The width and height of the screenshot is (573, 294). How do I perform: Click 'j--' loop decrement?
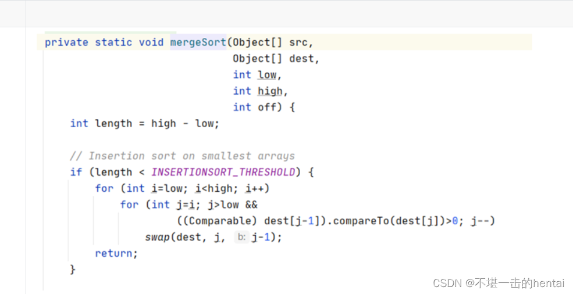click(x=480, y=221)
